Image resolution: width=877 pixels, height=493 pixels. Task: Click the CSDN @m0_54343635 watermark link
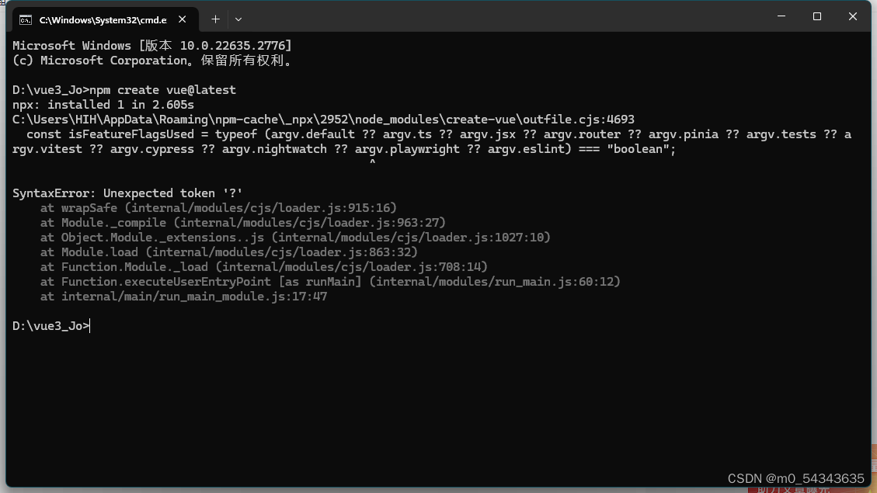[x=795, y=478]
